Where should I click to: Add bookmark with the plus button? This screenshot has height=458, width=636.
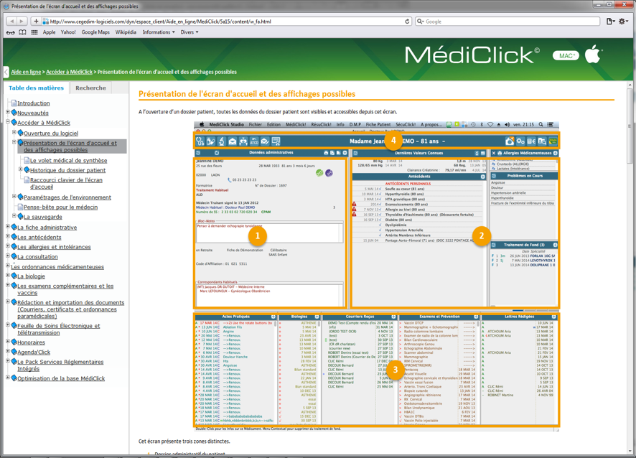pos(36,21)
